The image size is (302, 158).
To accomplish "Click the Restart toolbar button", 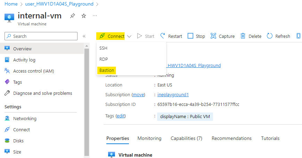I will pyautogui.click(x=171, y=36).
